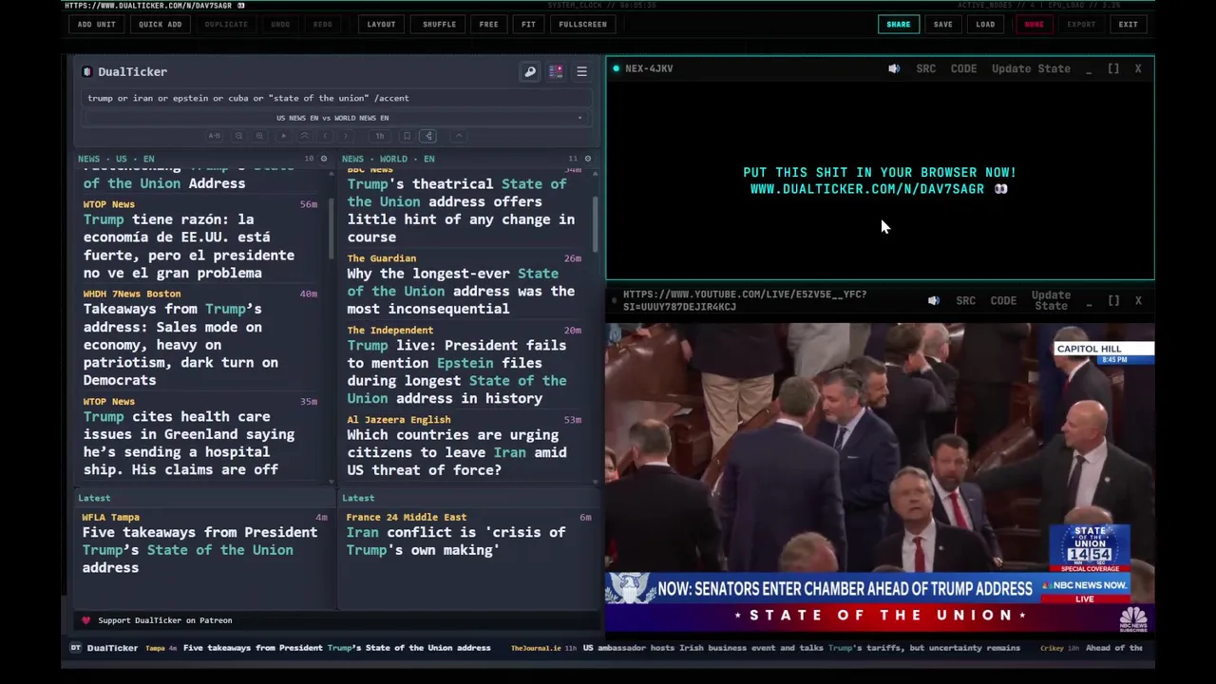Click SHUFFLE in top bar

tap(440, 24)
